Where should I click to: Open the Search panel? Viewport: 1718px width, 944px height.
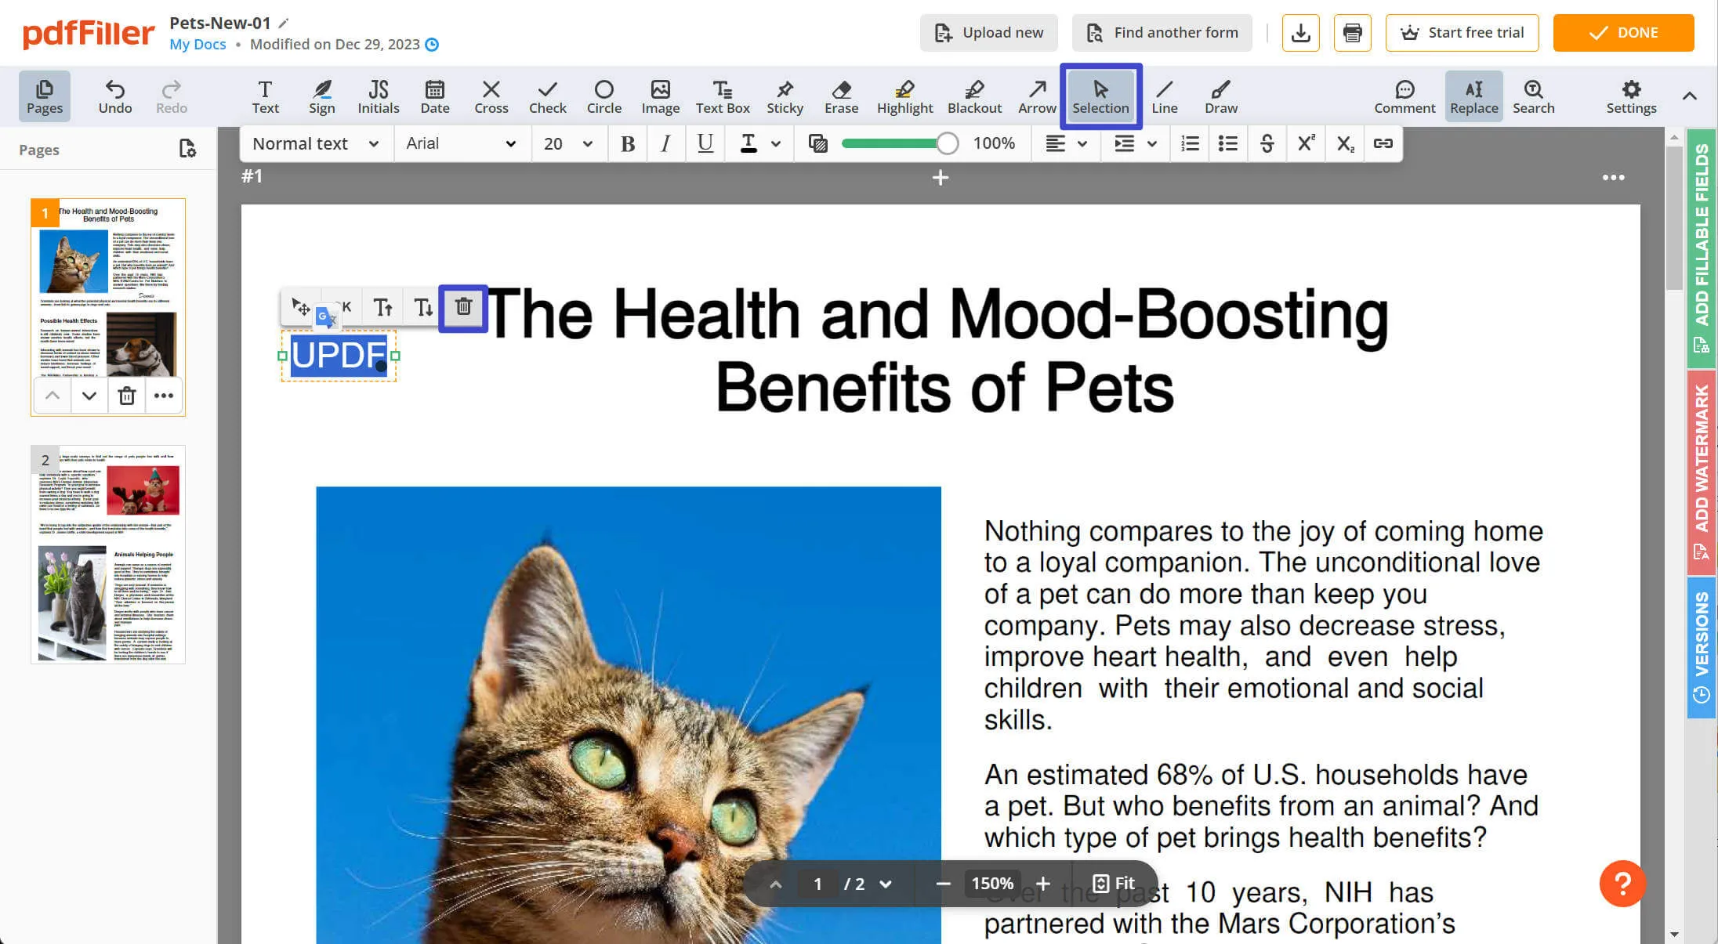[1533, 96]
